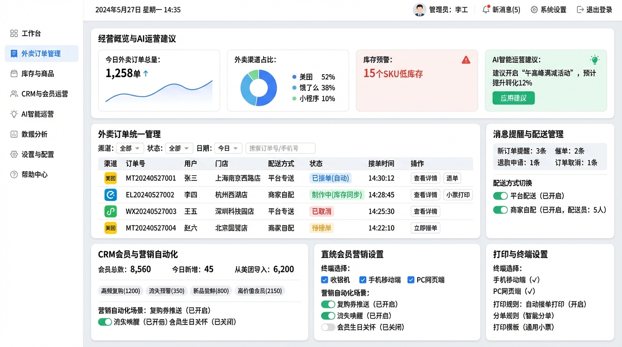
Task: Open system settings gear icon
Action: pyautogui.click(x=534, y=9)
